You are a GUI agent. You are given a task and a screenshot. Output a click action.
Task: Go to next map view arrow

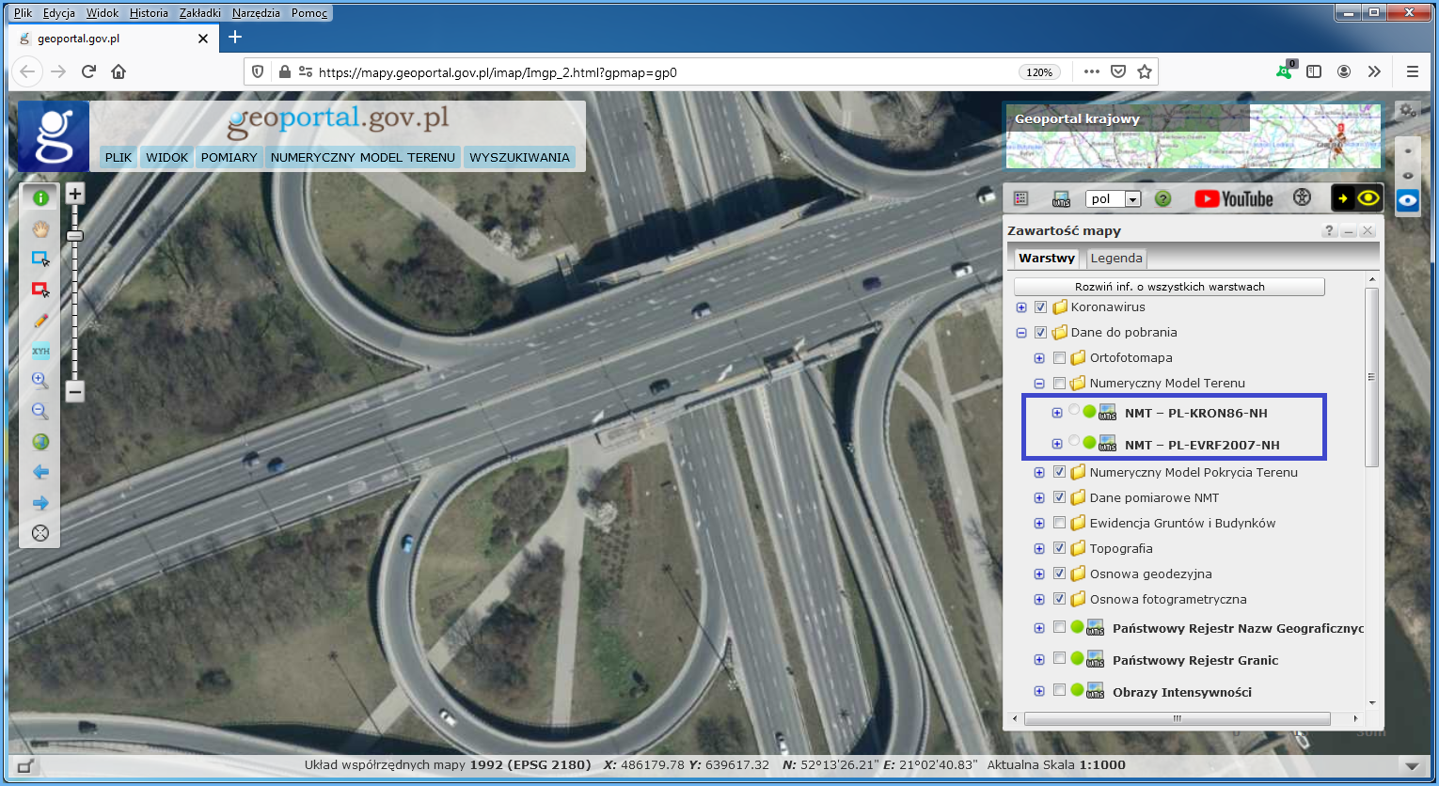(x=40, y=502)
